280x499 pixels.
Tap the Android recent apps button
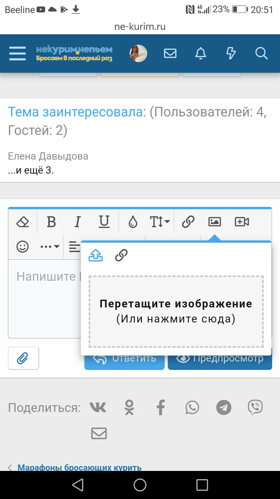(x=202, y=485)
